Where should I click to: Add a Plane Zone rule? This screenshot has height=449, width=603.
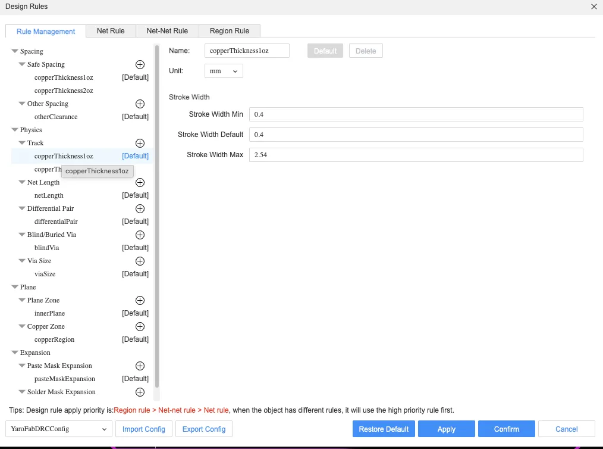tap(140, 300)
